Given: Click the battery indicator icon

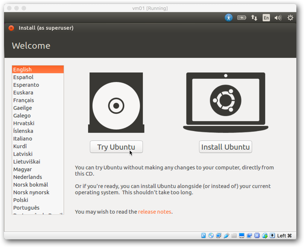Looking at the screenshot, I should pyautogui.click(x=242, y=18).
